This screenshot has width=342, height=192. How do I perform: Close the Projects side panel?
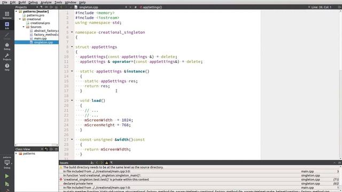click(56, 7)
